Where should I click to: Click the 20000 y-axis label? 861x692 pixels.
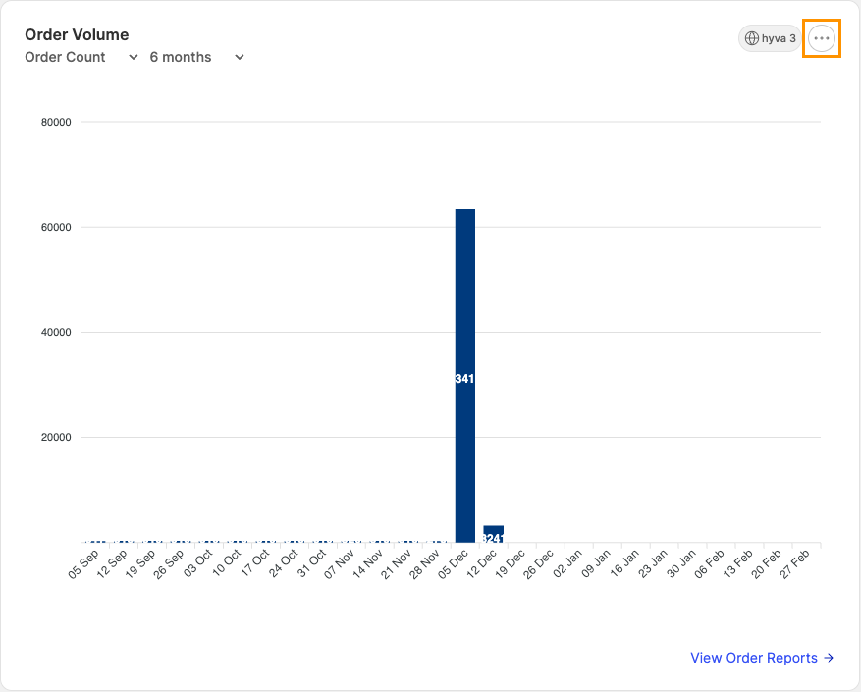pyautogui.click(x=55, y=437)
